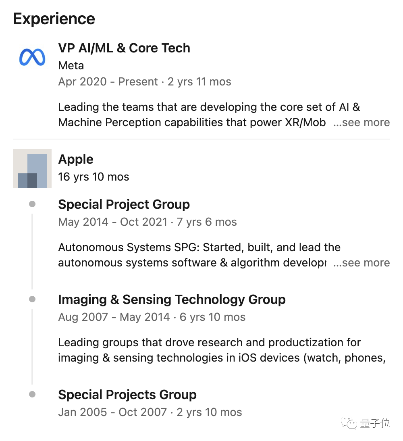The height and width of the screenshot is (441, 403).
Task: Expand the Meta role description with see more
Action: (362, 123)
